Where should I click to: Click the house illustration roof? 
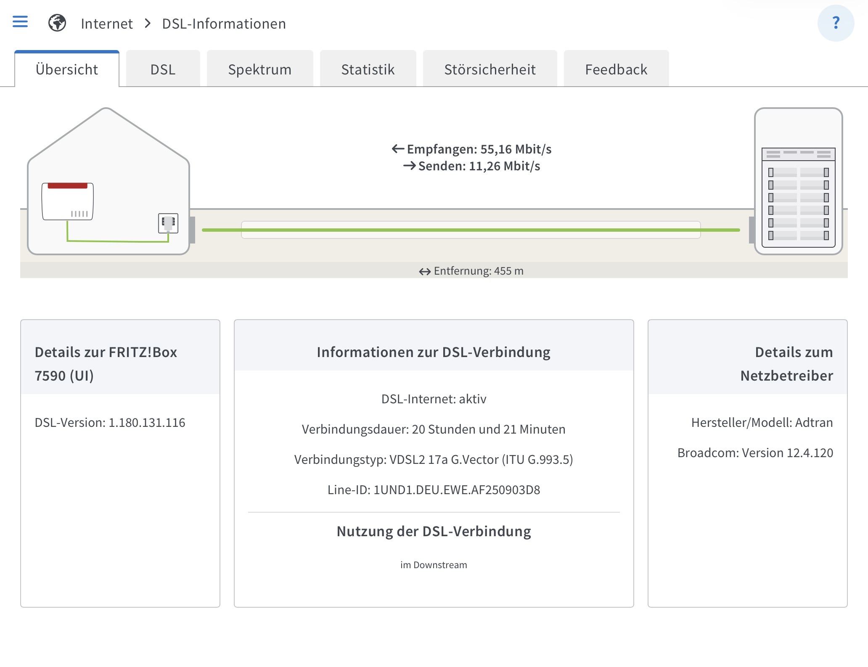pyautogui.click(x=107, y=131)
